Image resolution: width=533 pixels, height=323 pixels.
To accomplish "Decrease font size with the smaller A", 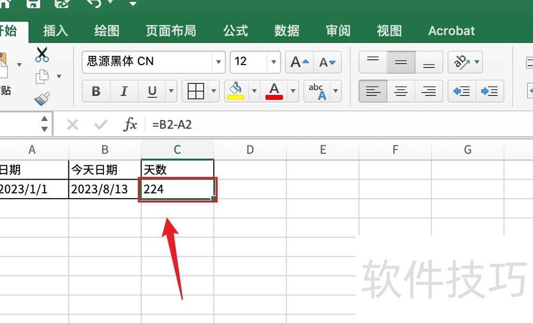I will coord(327,62).
